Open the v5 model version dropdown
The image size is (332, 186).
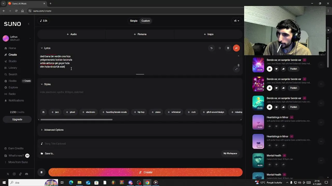[237, 21]
